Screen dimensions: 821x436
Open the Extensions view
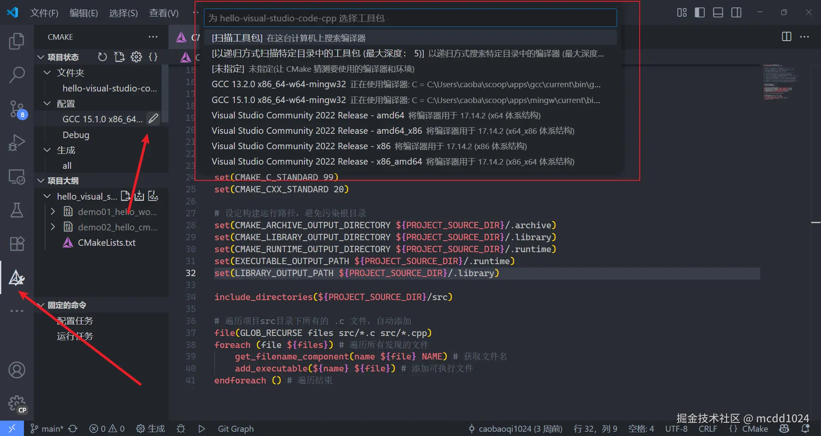17,244
